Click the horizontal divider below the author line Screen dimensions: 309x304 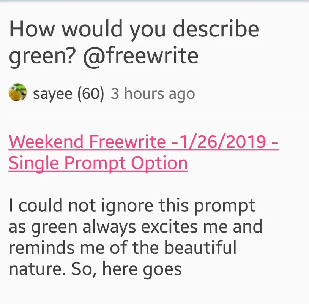[154, 116]
